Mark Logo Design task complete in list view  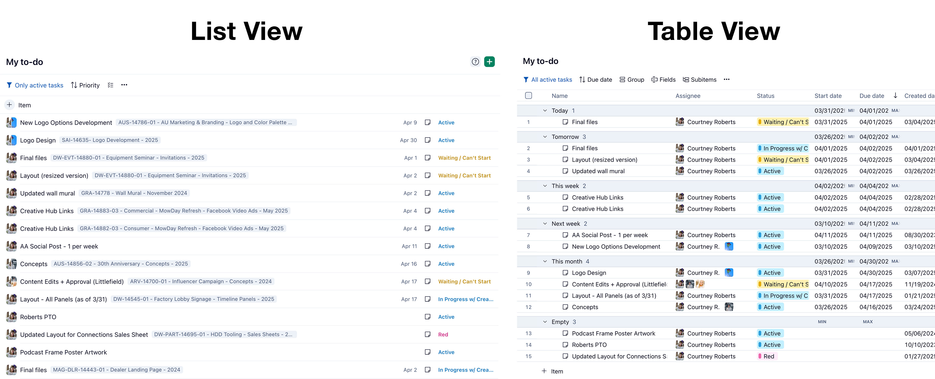coord(428,140)
